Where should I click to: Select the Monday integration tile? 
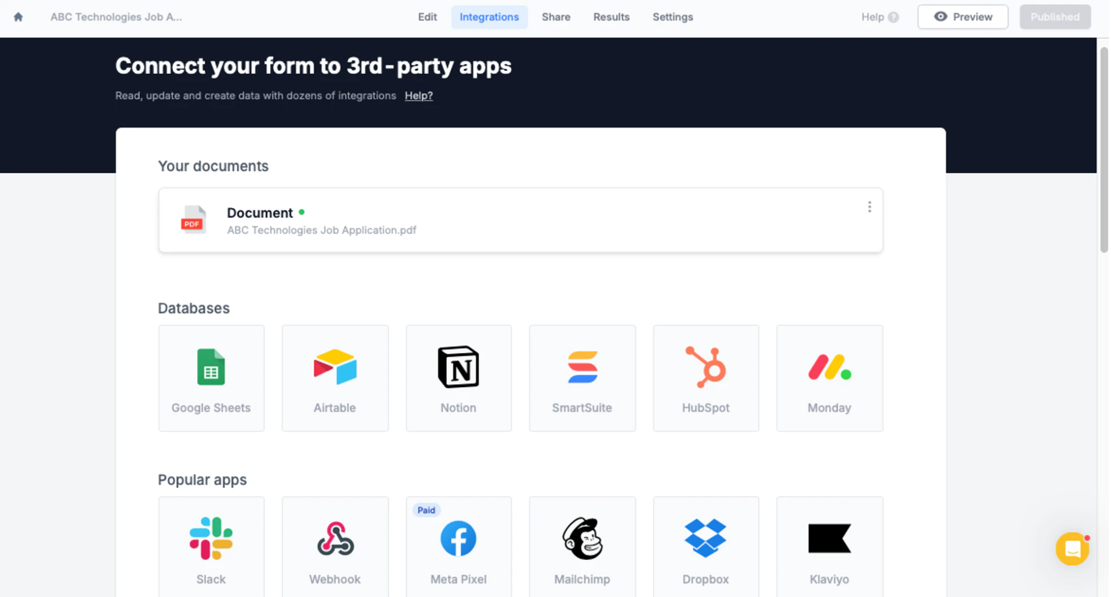pyautogui.click(x=830, y=378)
